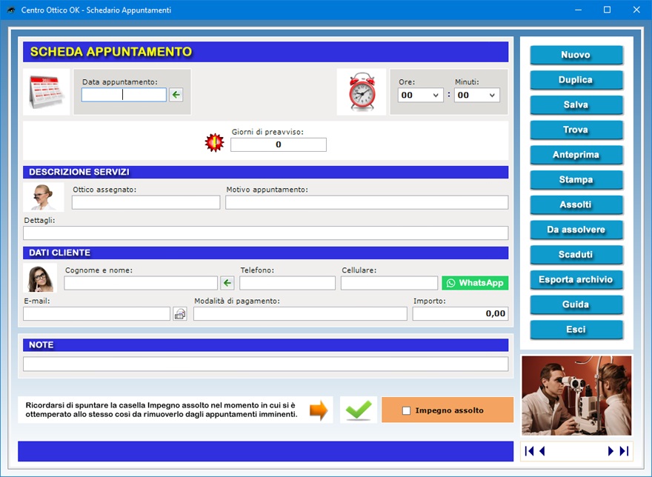Screen dimensions: 652x477
Task: Click the NOTE text field
Action: (x=266, y=364)
